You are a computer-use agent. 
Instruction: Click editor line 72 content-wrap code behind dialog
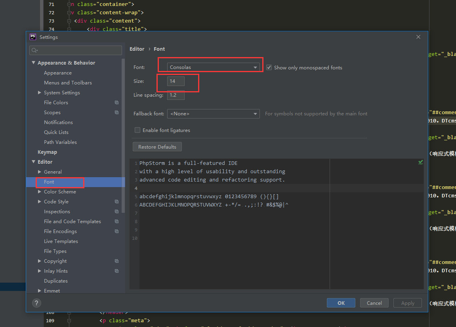point(107,13)
